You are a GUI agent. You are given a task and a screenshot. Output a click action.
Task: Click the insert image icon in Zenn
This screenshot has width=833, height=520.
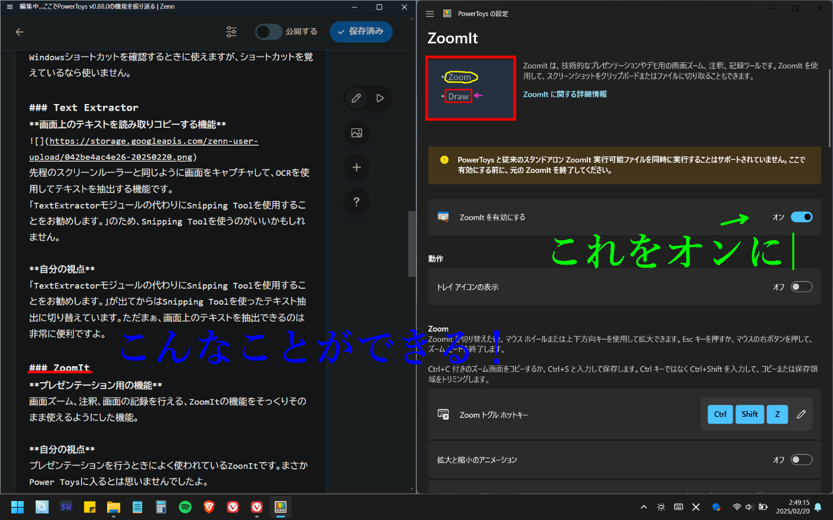coord(356,133)
